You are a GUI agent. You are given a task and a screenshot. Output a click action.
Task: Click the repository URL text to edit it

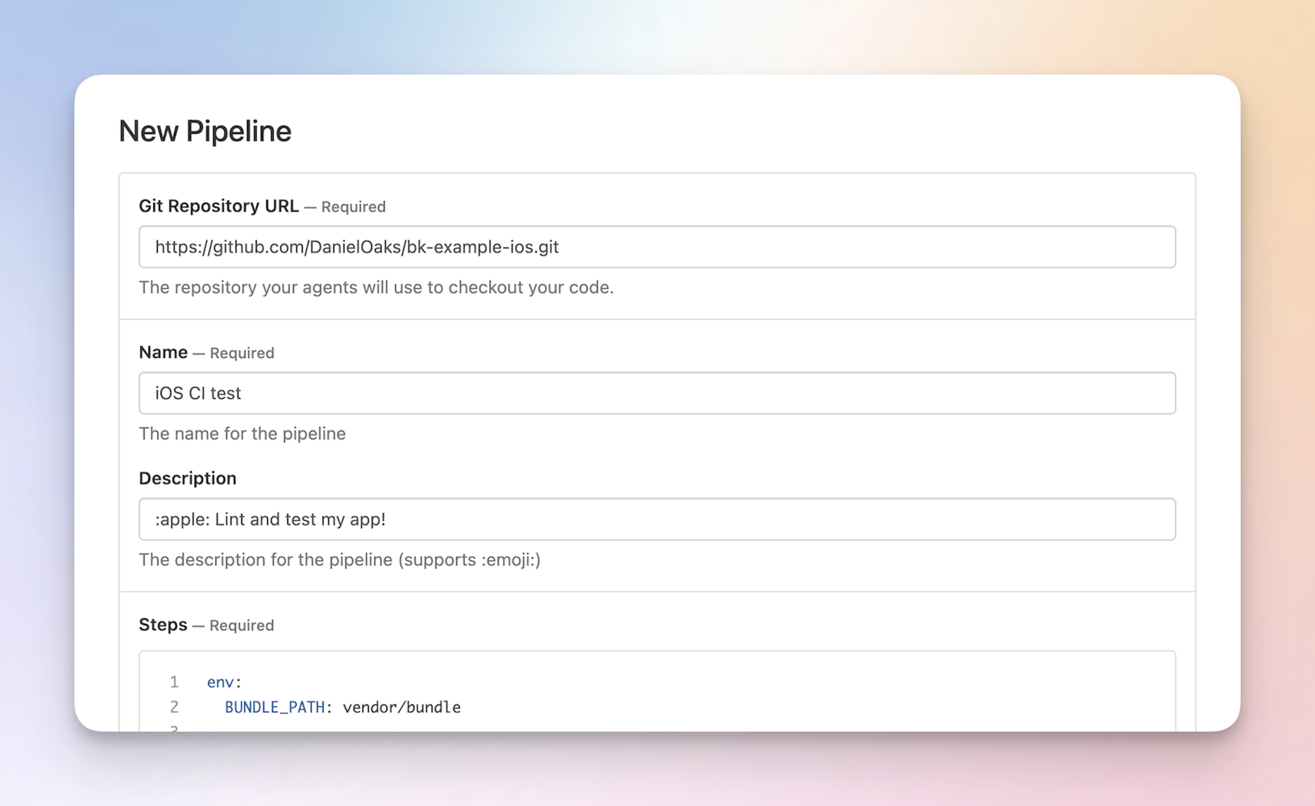[356, 247]
